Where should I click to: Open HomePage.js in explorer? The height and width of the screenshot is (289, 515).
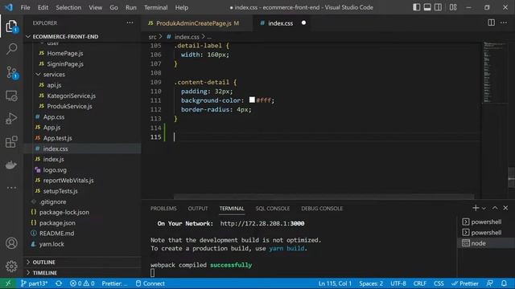click(x=65, y=53)
